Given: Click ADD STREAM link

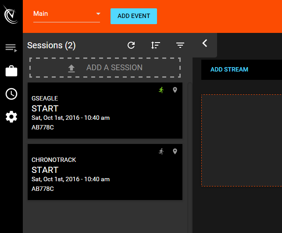Looking at the screenshot, I should pos(229,69).
